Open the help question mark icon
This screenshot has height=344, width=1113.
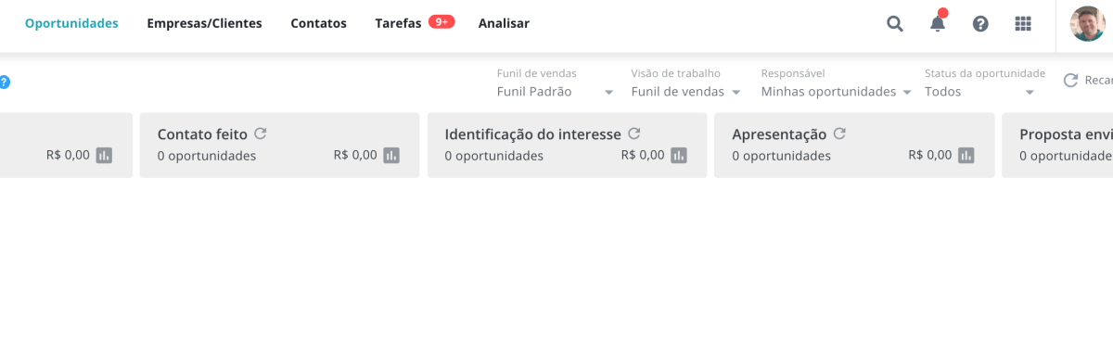[980, 24]
